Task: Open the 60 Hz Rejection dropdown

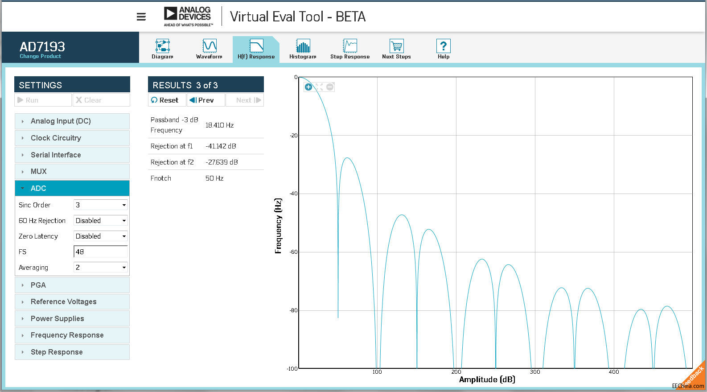Action: [101, 220]
